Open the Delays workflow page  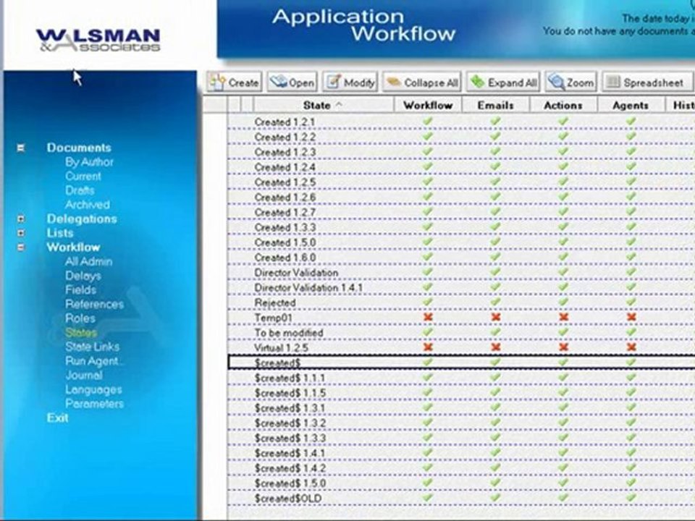pos(83,276)
